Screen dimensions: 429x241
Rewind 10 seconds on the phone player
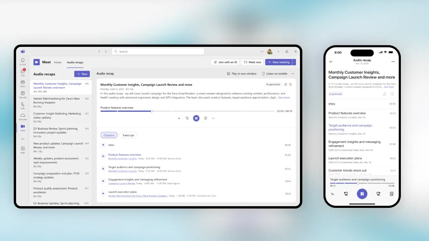click(x=346, y=194)
